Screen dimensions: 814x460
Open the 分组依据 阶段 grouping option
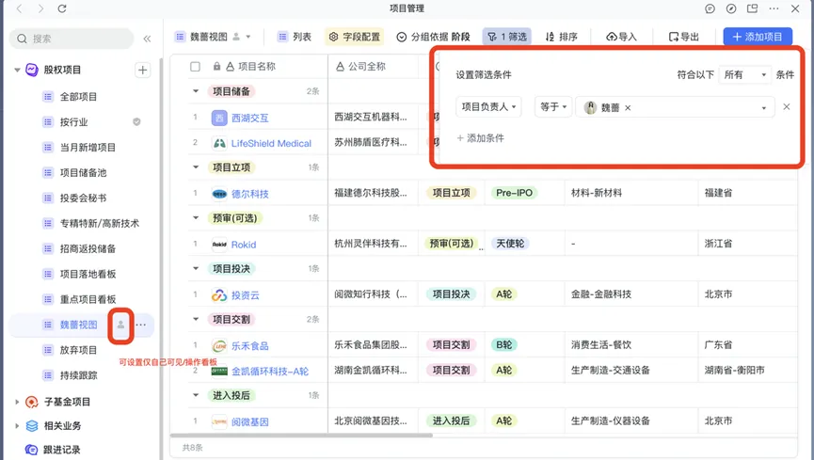pyautogui.click(x=433, y=37)
